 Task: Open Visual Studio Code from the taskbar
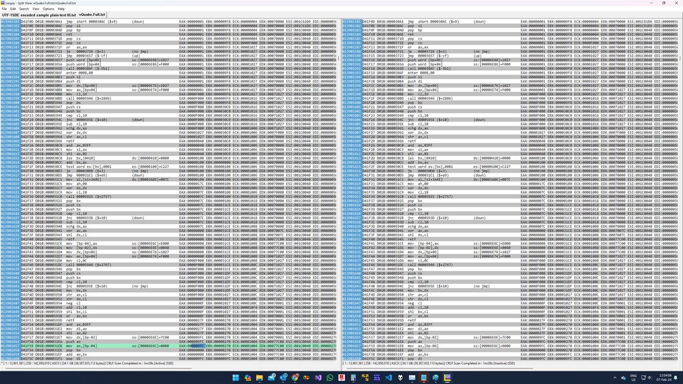coord(389,377)
